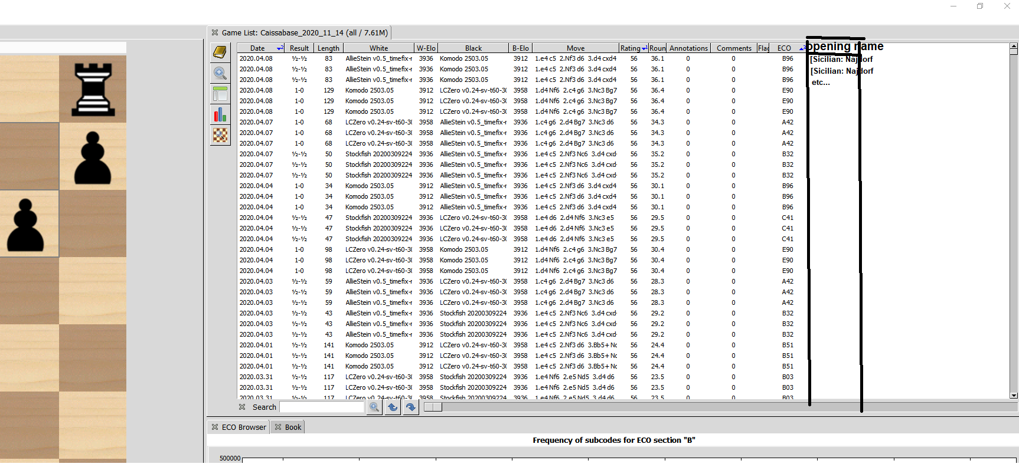Click the game list scroll-up arrow
Image resolution: width=1019 pixels, height=467 pixels.
(x=1014, y=46)
